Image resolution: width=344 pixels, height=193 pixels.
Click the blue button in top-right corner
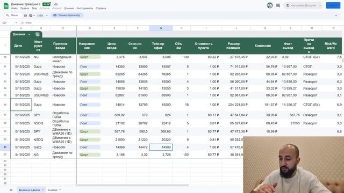click(x=333, y=5)
